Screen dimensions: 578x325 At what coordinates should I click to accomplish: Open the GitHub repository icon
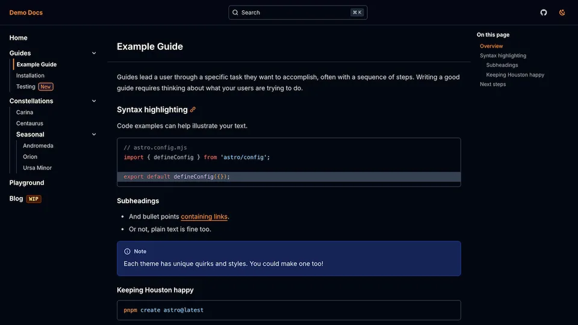[x=543, y=13]
